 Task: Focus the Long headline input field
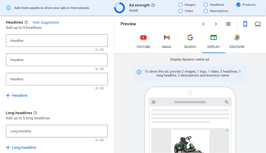tap(57, 131)
